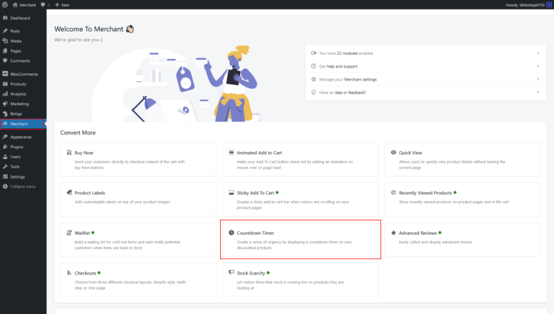Open the Buy Now module card
The height and width of the screenshot is (314, 554).
pyautogui.click(x=138, y=159)
